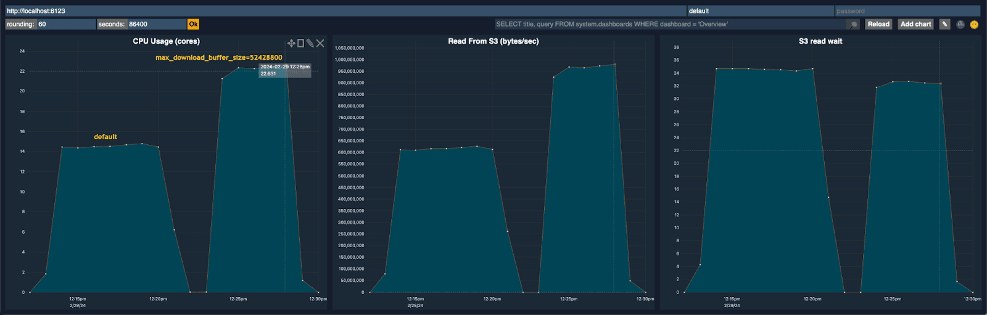
Task: Click the Read From S3 chart title
Action: pyautogui.click(x=493, y=41)
